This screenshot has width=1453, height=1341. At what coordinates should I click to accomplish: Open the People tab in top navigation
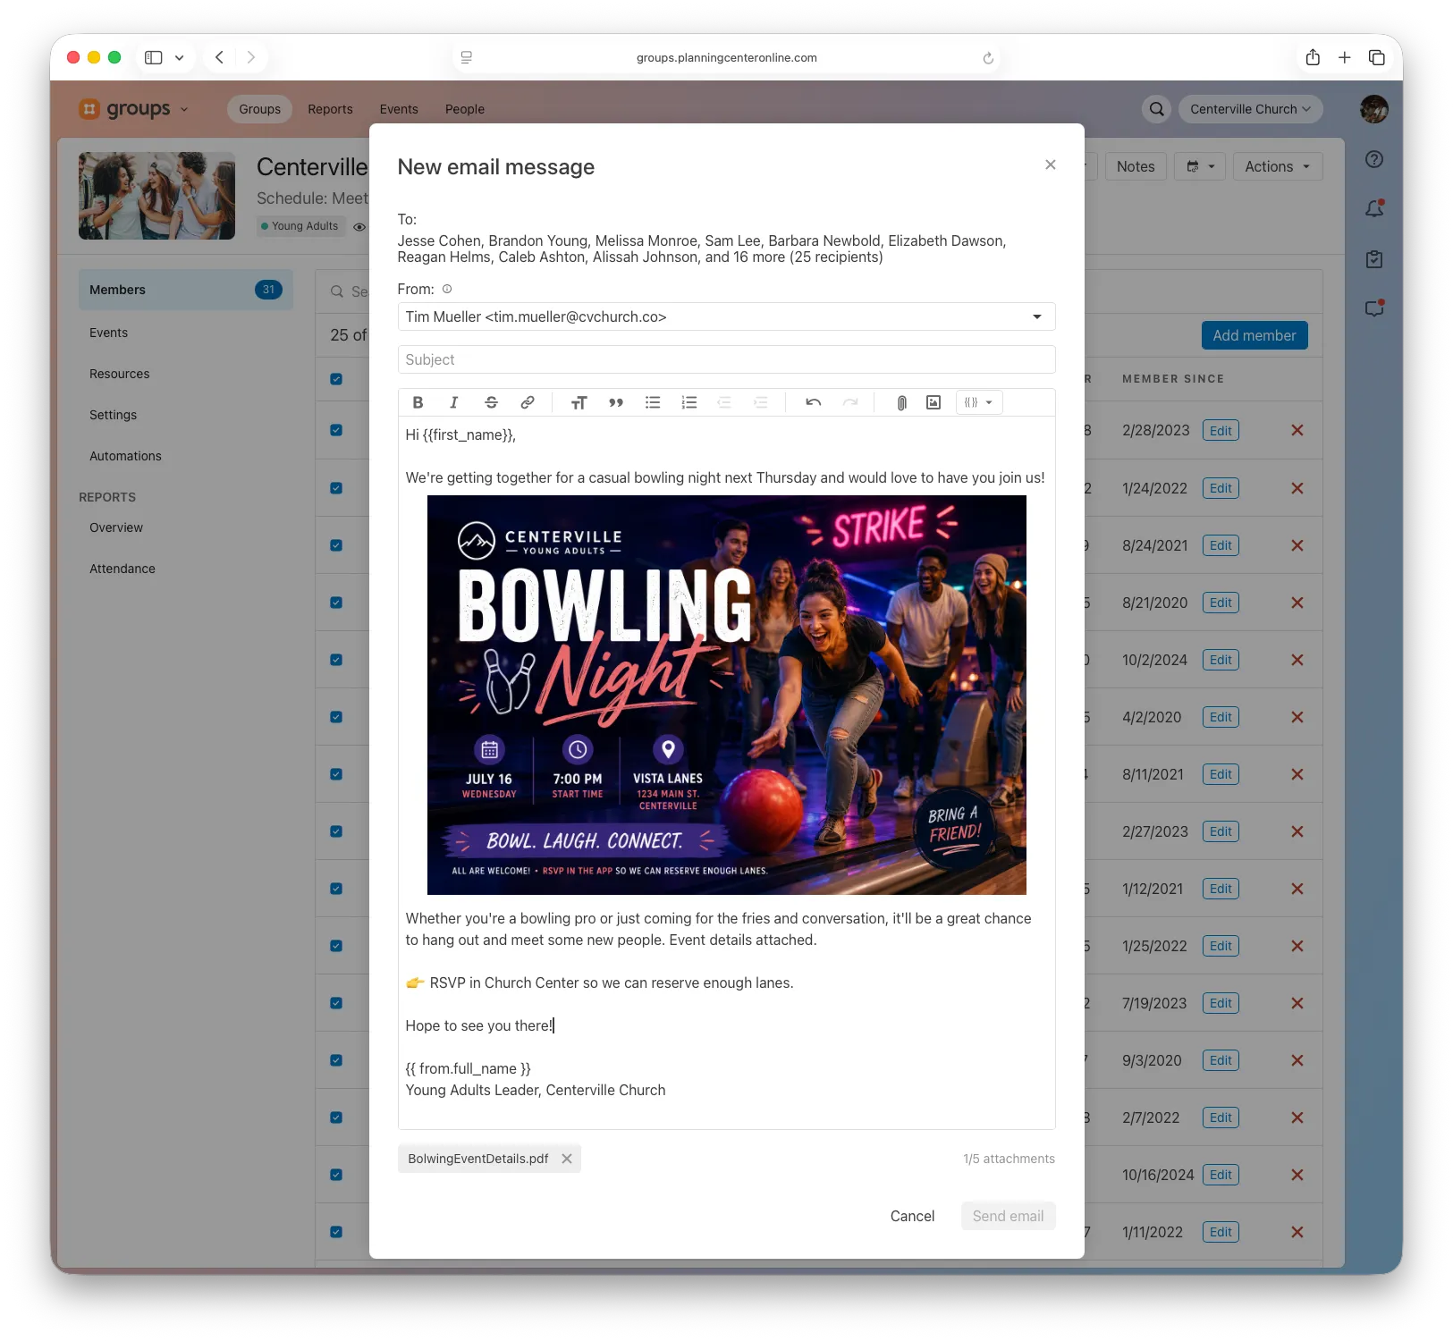coord(465,109)
